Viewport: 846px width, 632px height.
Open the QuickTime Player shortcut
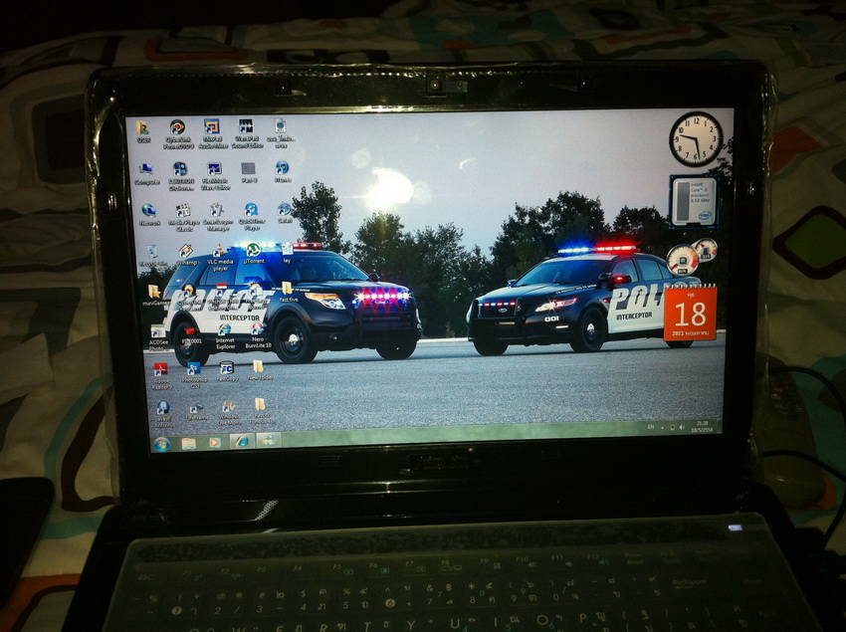(x=250, y=211)
